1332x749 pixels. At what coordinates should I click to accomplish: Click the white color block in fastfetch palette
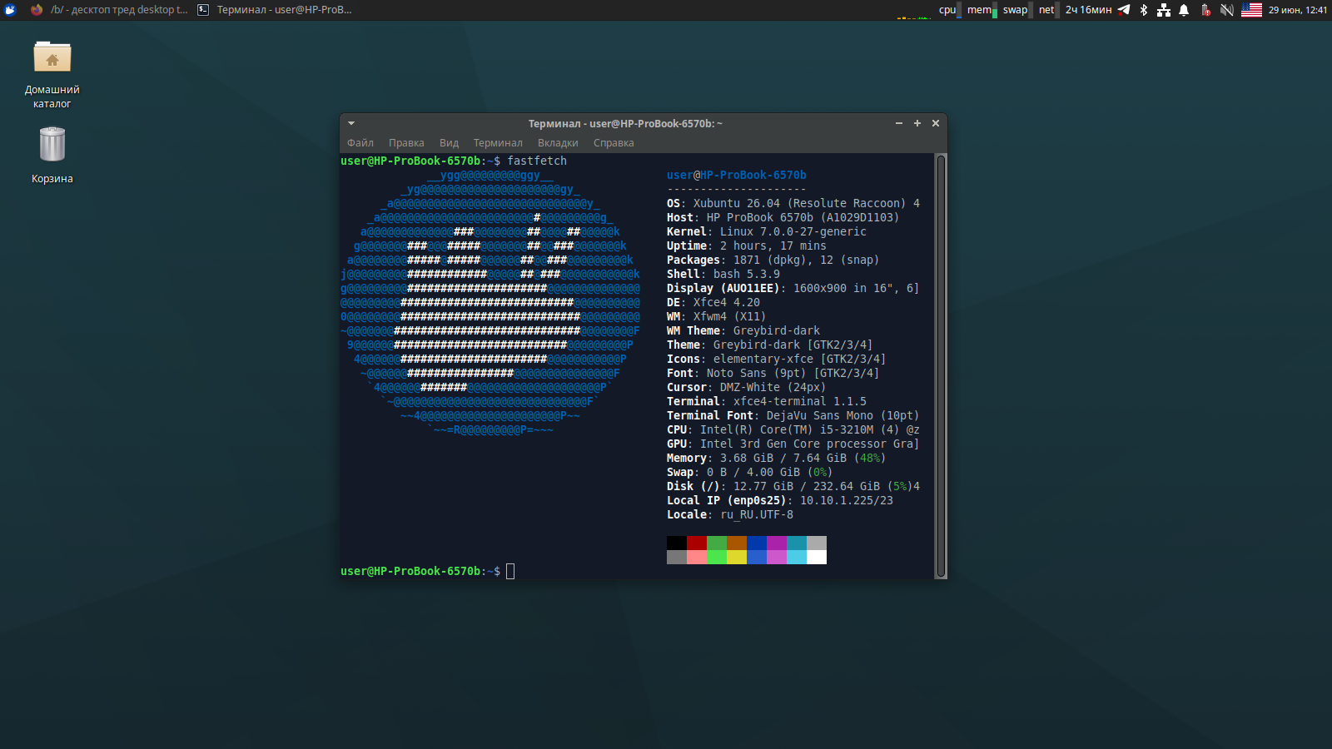pos(817,558)
